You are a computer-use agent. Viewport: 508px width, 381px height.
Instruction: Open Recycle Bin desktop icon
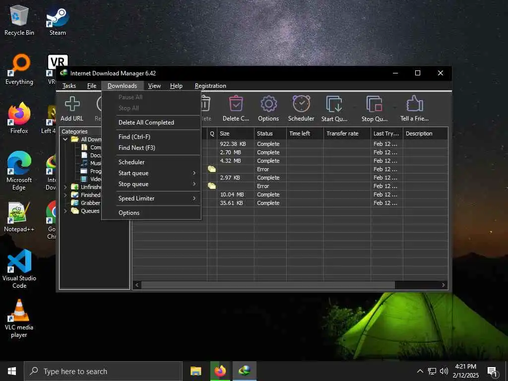tap(19, 20)
